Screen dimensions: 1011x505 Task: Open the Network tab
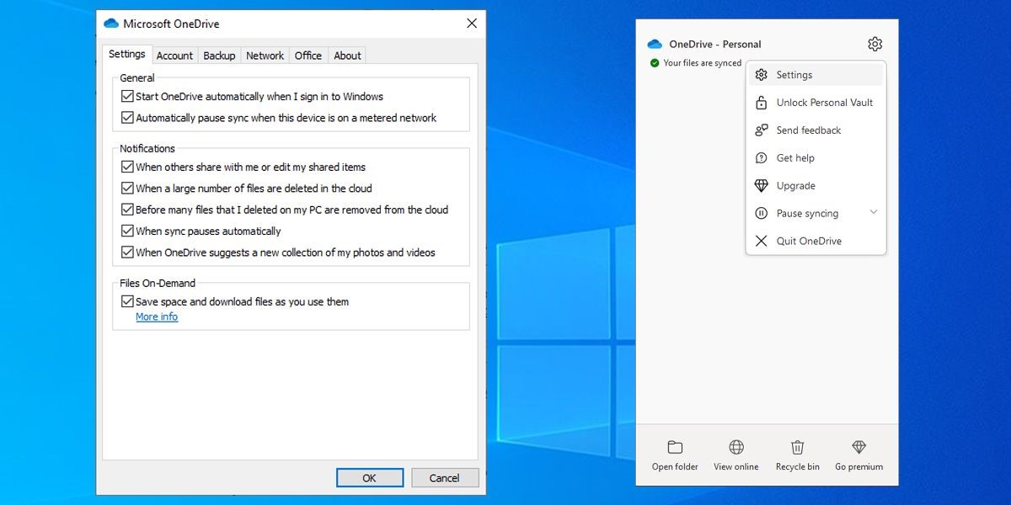pos(265,56)
